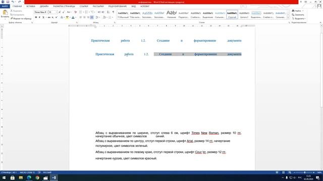323x181 pixels.
Task: Click the Find binoculars button
Action: click(x=296, y=11)
